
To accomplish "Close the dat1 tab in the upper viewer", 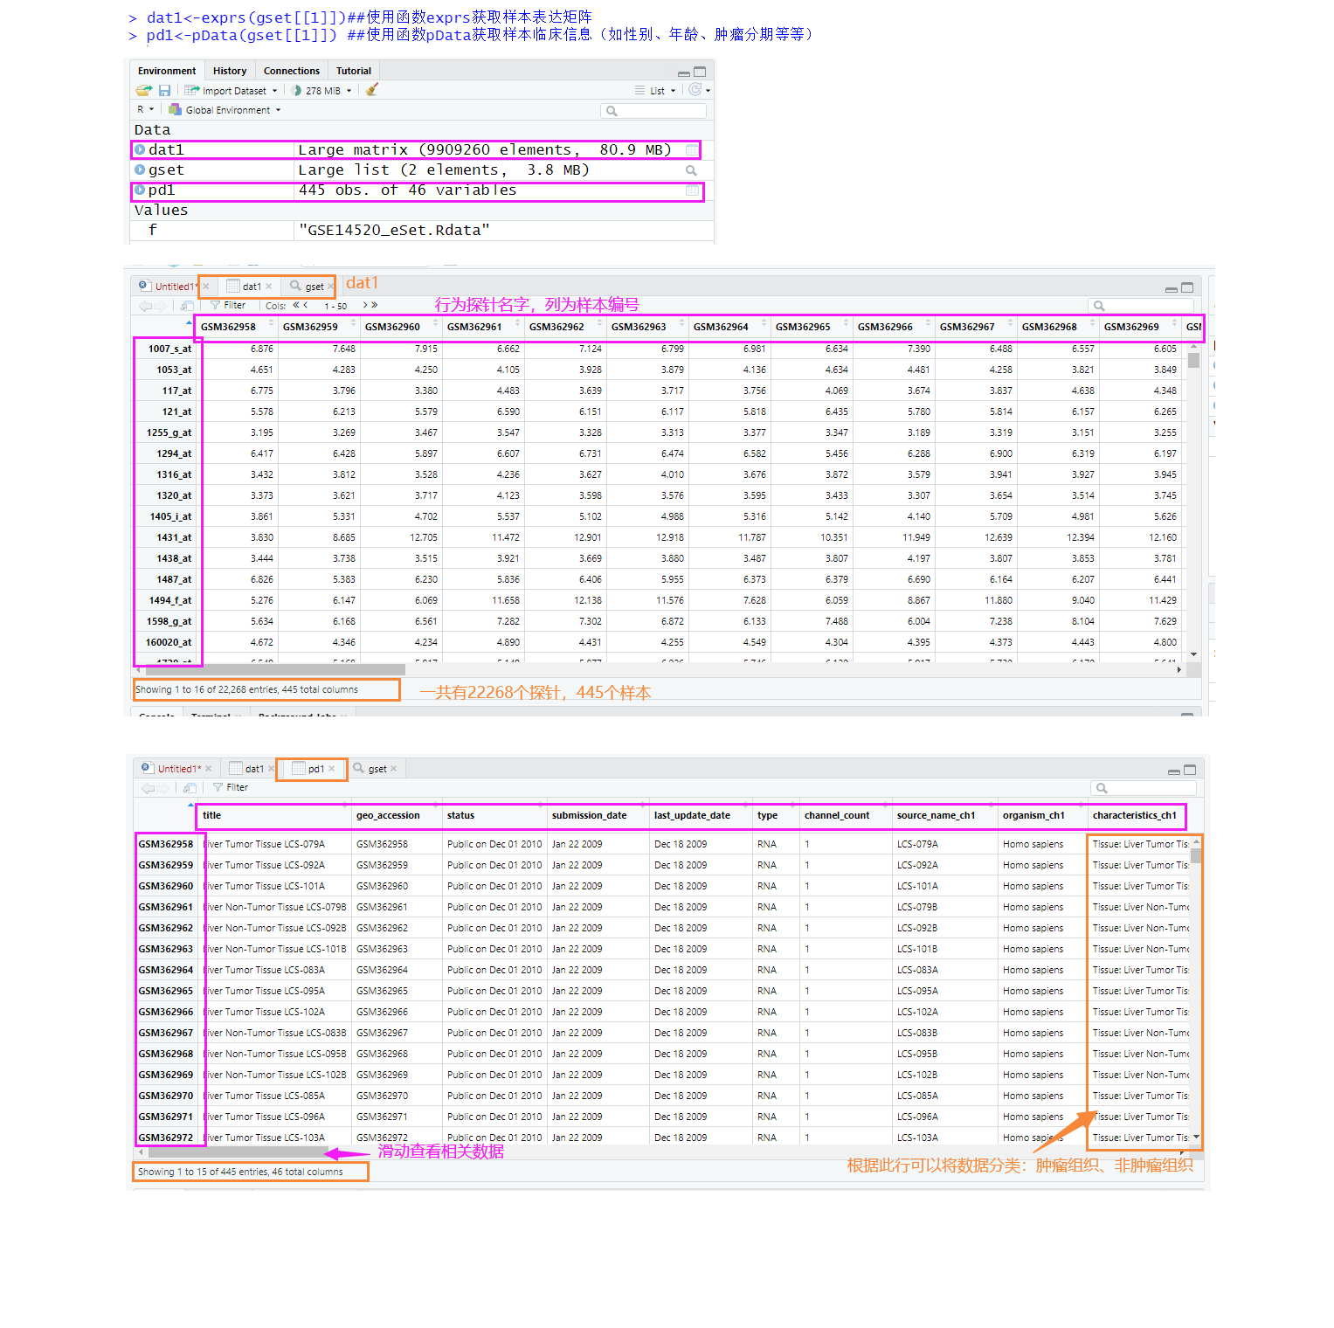I will (x=269, y=287).
